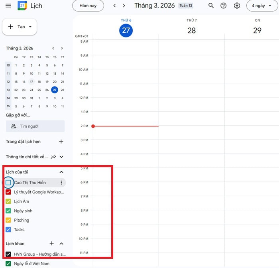The width and height of the screenshot is (279, 268).
Task: Open the main menu hamburger icon
Action: click(8, 6)
